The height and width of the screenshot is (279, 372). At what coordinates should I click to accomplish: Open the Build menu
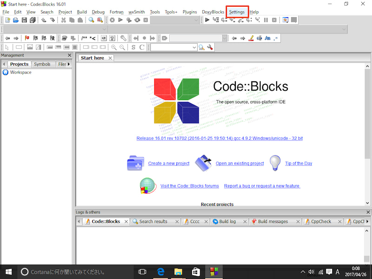point(82,12)
